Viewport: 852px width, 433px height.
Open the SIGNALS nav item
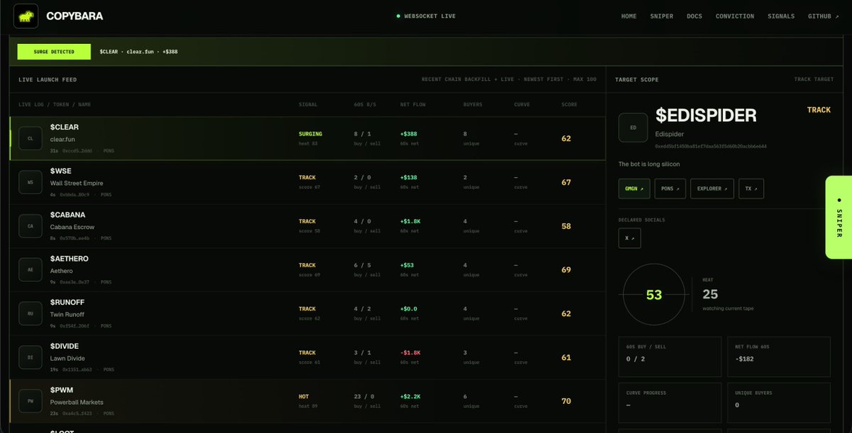click(x=781, y=16)
